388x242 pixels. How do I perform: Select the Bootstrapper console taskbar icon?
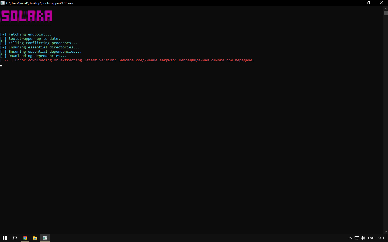pos(45,238)
